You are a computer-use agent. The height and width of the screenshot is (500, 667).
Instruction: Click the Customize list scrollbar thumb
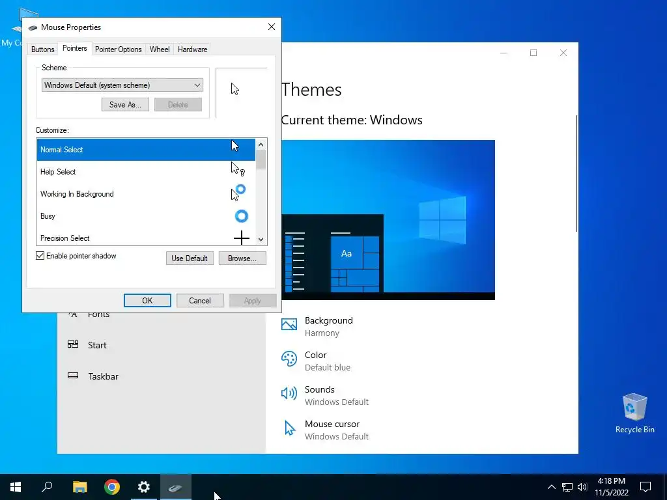261,160
